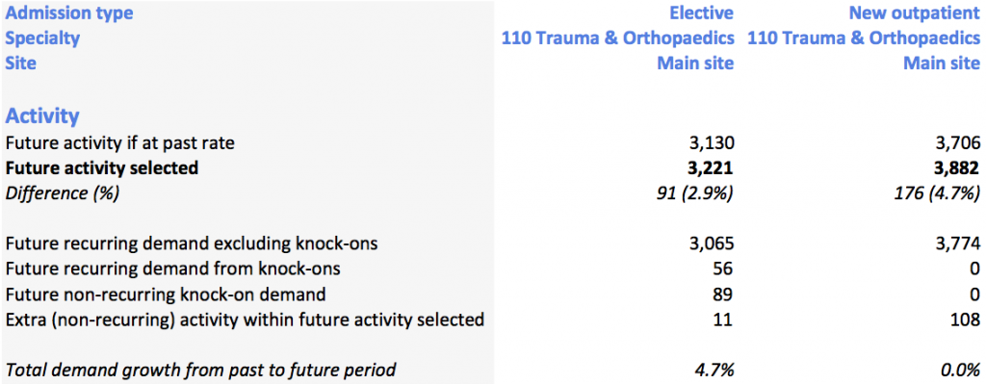Click the extra activity value 108
The image size is (986, 384).
965,320
